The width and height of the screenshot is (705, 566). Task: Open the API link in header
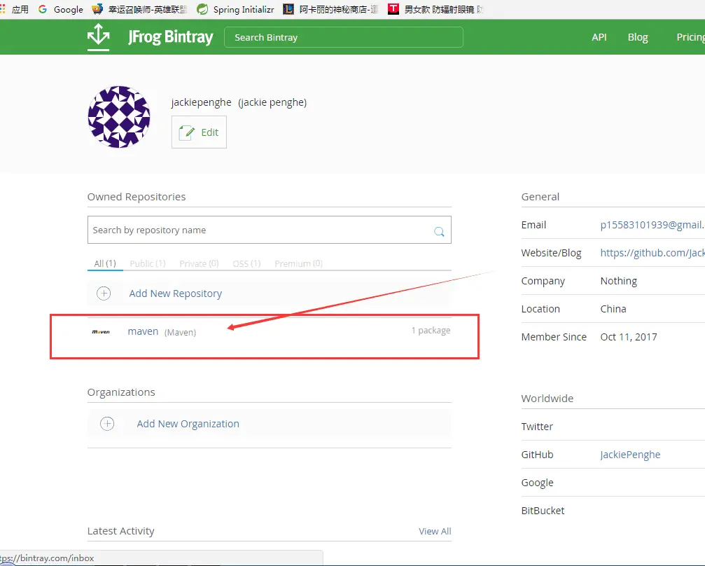tap(599, 37)
